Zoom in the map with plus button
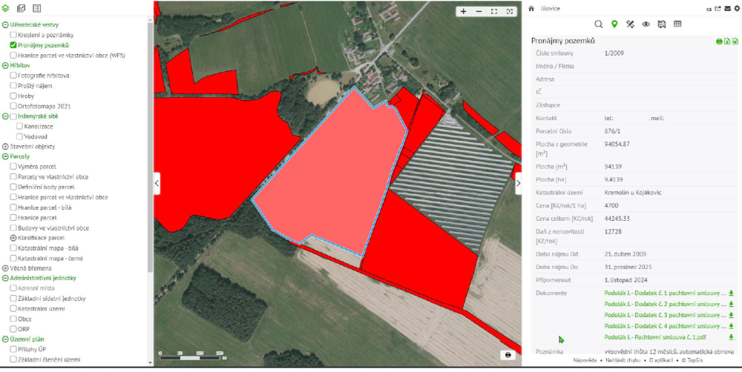Viewport: 742px width, 372px height. (464, 11)
